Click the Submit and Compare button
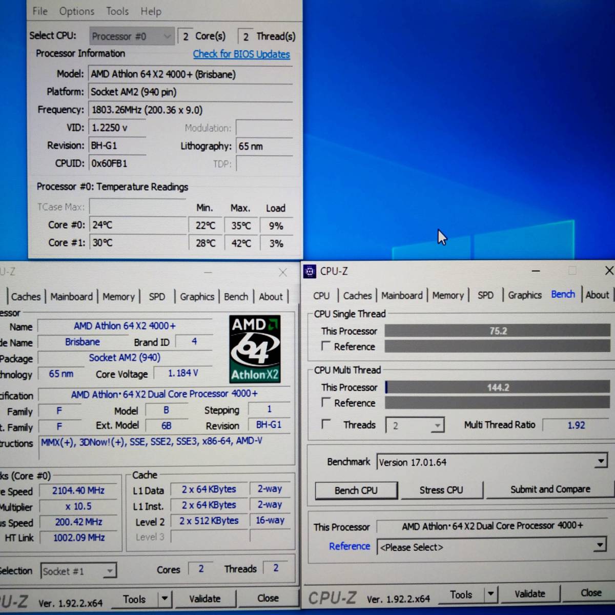The image size is (615, 615). click(550, 489)
